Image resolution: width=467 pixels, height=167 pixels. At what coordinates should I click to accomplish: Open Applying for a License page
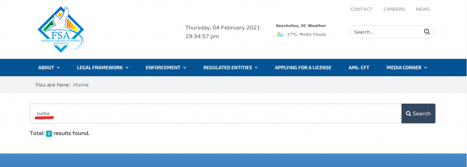point(303,68)
